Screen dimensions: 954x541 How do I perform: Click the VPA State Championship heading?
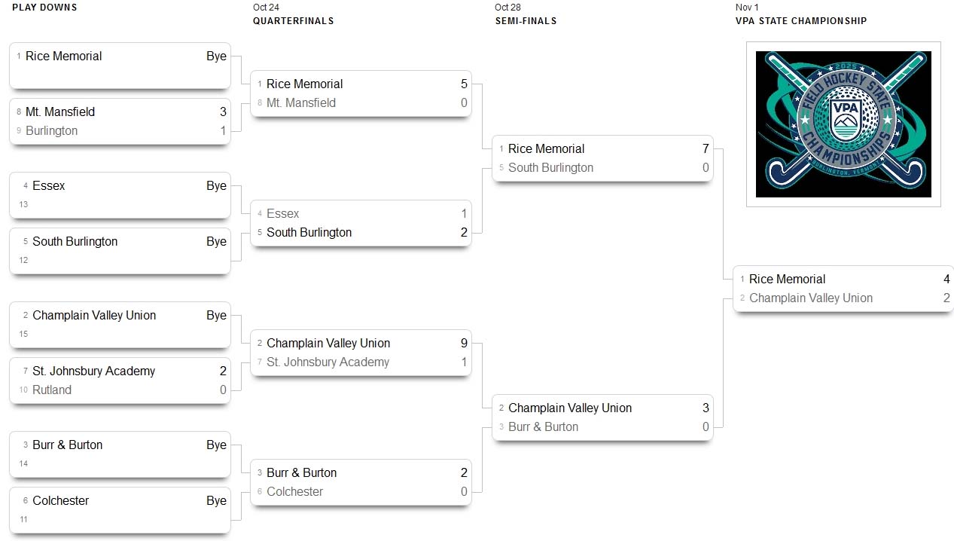pos(800,21)
